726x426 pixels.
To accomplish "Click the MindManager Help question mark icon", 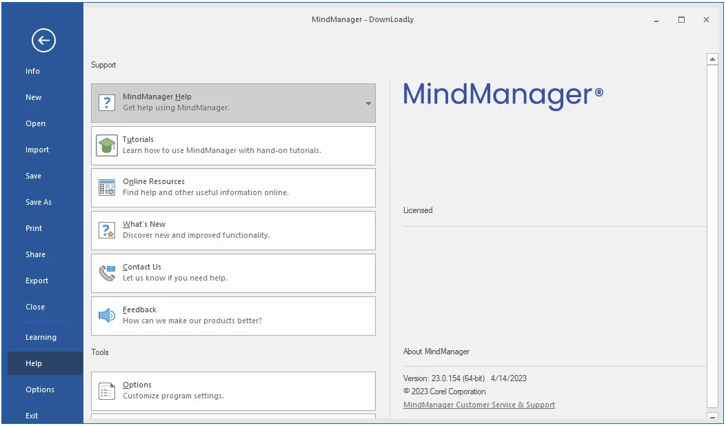I will click(x=107, y=103).
